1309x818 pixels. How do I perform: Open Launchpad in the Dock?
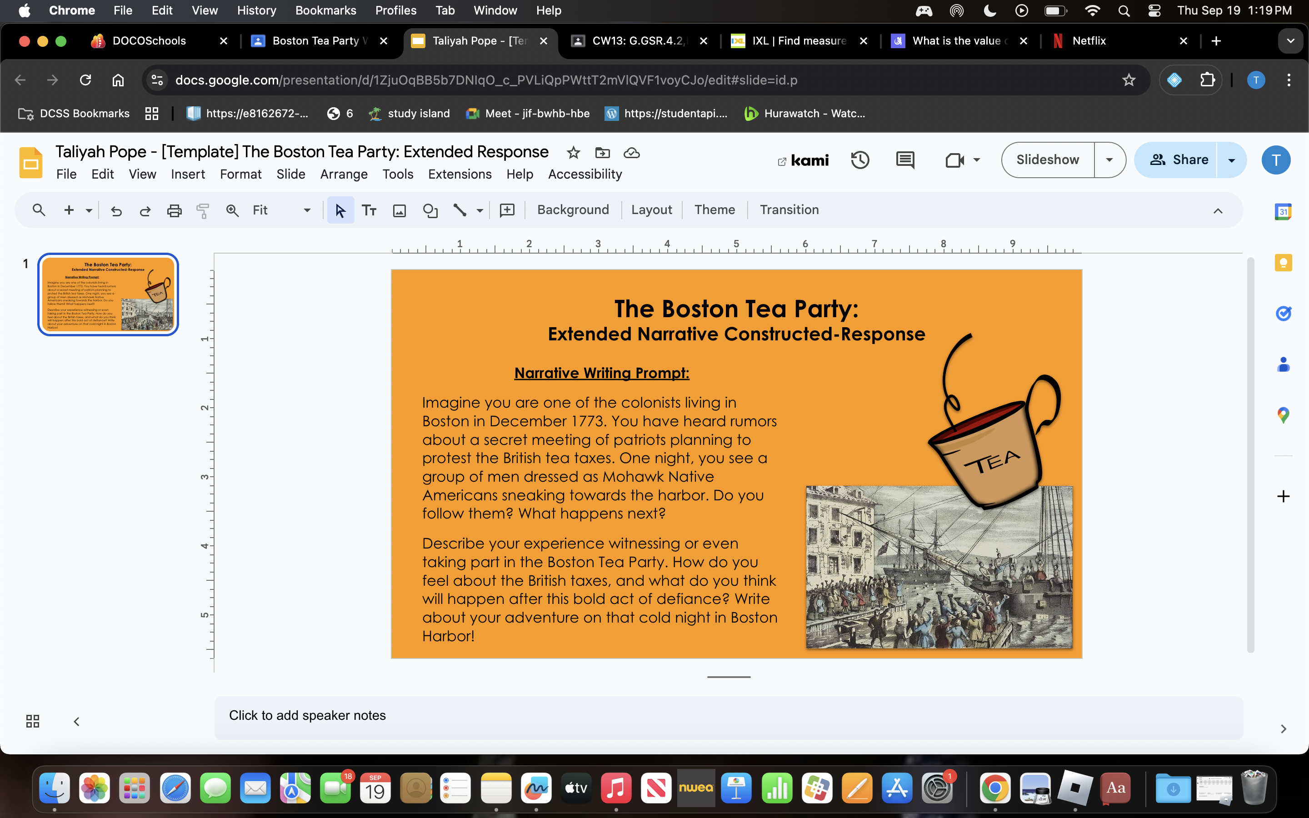(x=134, y=788)
